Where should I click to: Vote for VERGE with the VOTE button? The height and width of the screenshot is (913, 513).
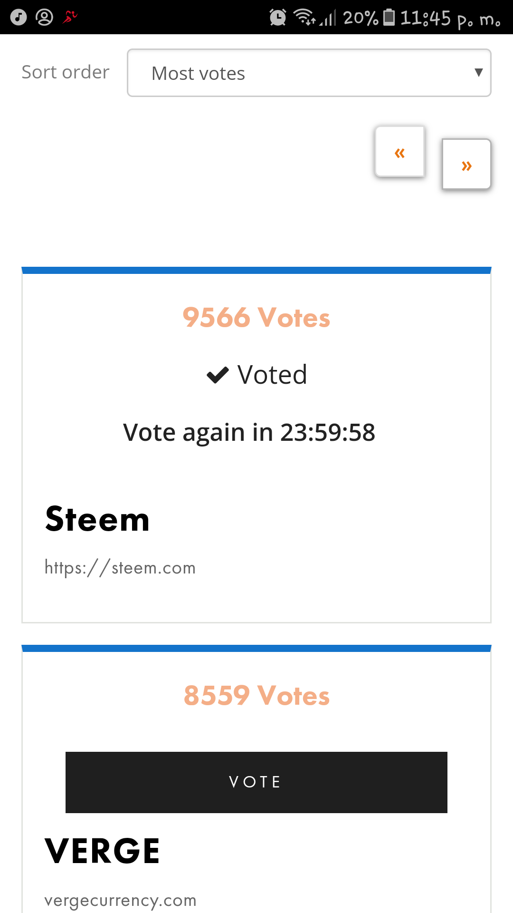coord(256,782)
